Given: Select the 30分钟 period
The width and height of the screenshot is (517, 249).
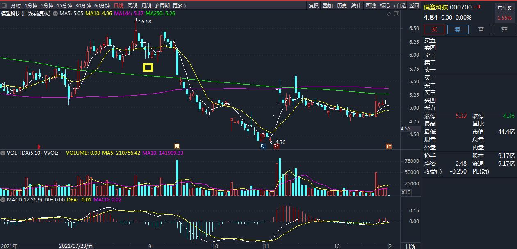Looking at the screenshot, I should (83, 6).
